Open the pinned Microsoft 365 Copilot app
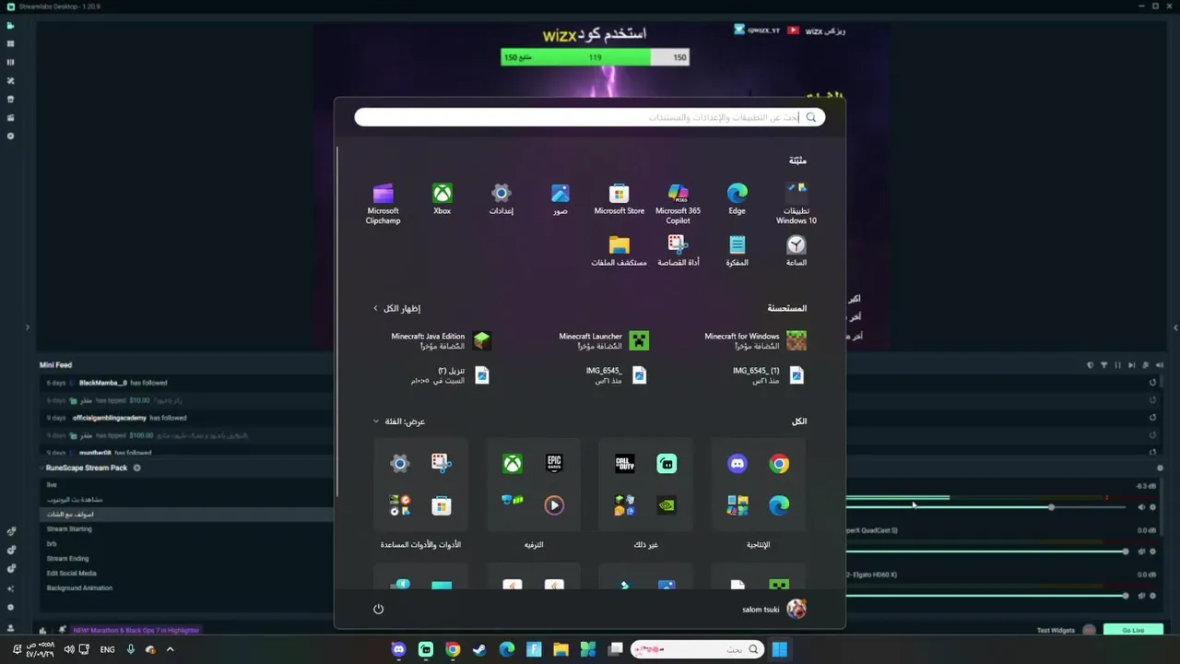The width and height of the screenshot is (1180, 664). pyautogui.click(x=678, y=203)
